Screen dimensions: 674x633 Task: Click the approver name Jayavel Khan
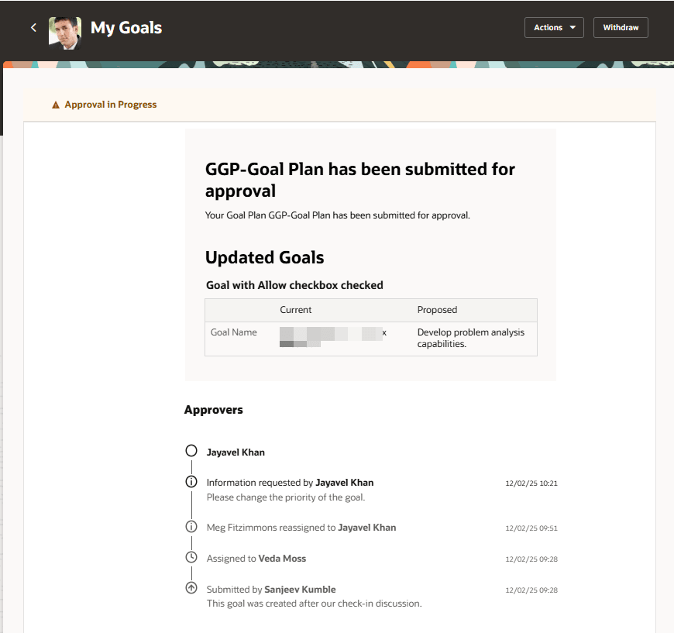(236, 452)
